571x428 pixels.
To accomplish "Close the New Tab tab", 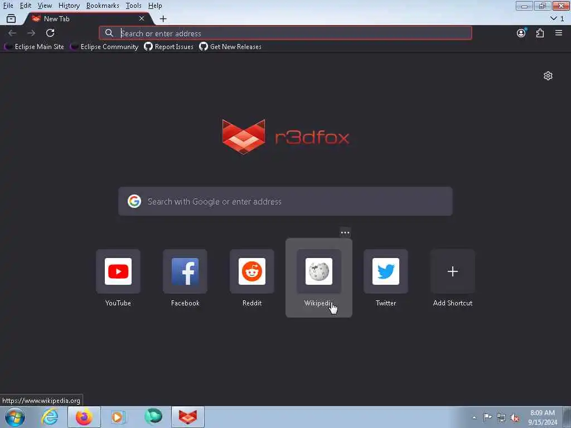I will tap(142, 18).
